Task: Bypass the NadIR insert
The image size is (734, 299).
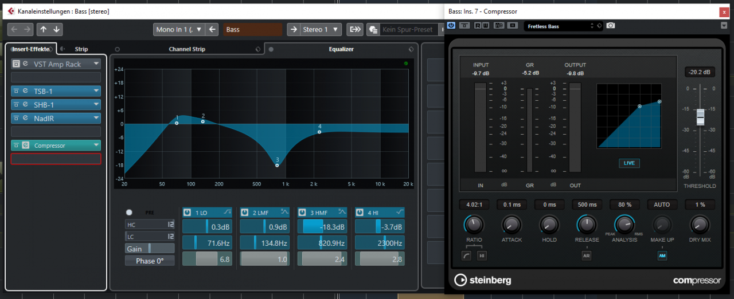Action: 17,118
